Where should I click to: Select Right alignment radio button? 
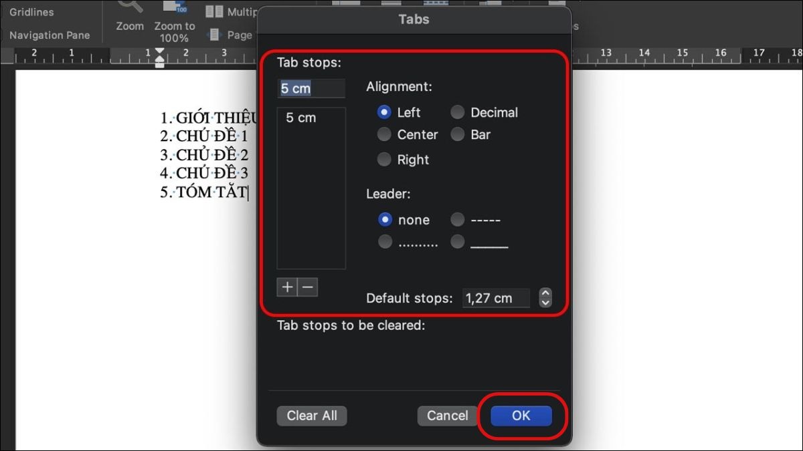coord(384,160)
